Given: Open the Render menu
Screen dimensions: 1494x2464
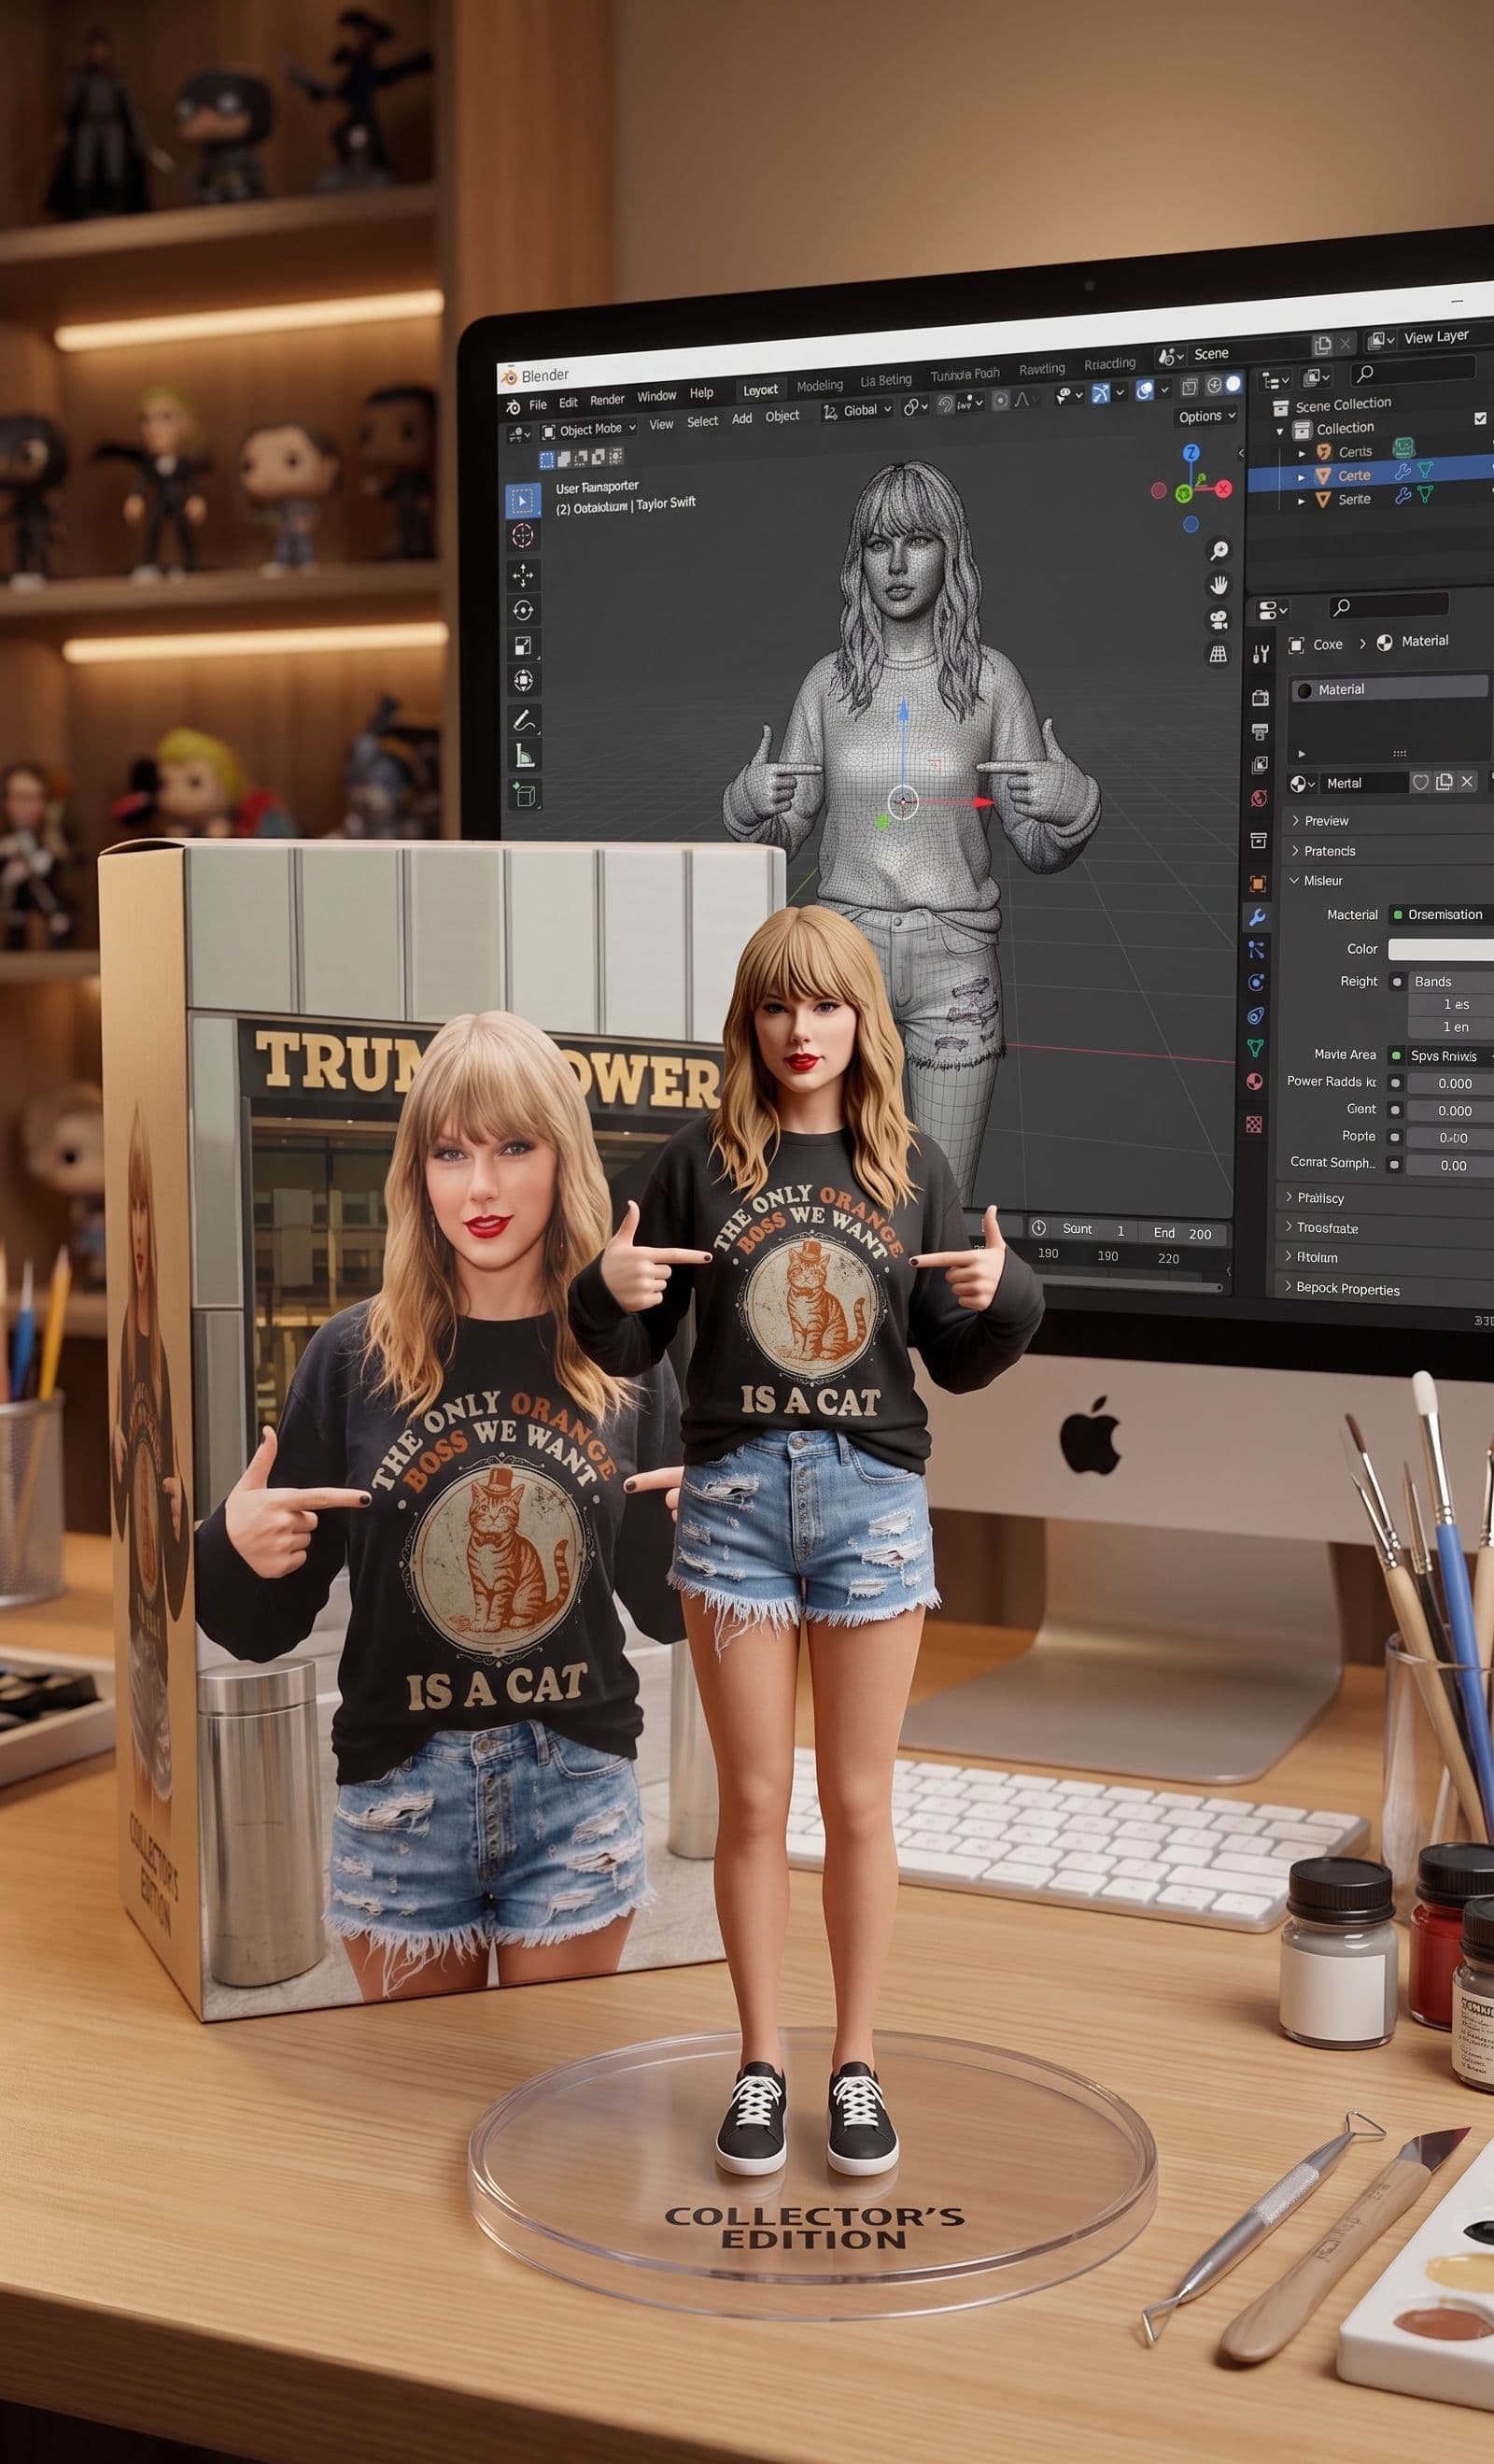Looking at the screenshot, I should [607, 400].
